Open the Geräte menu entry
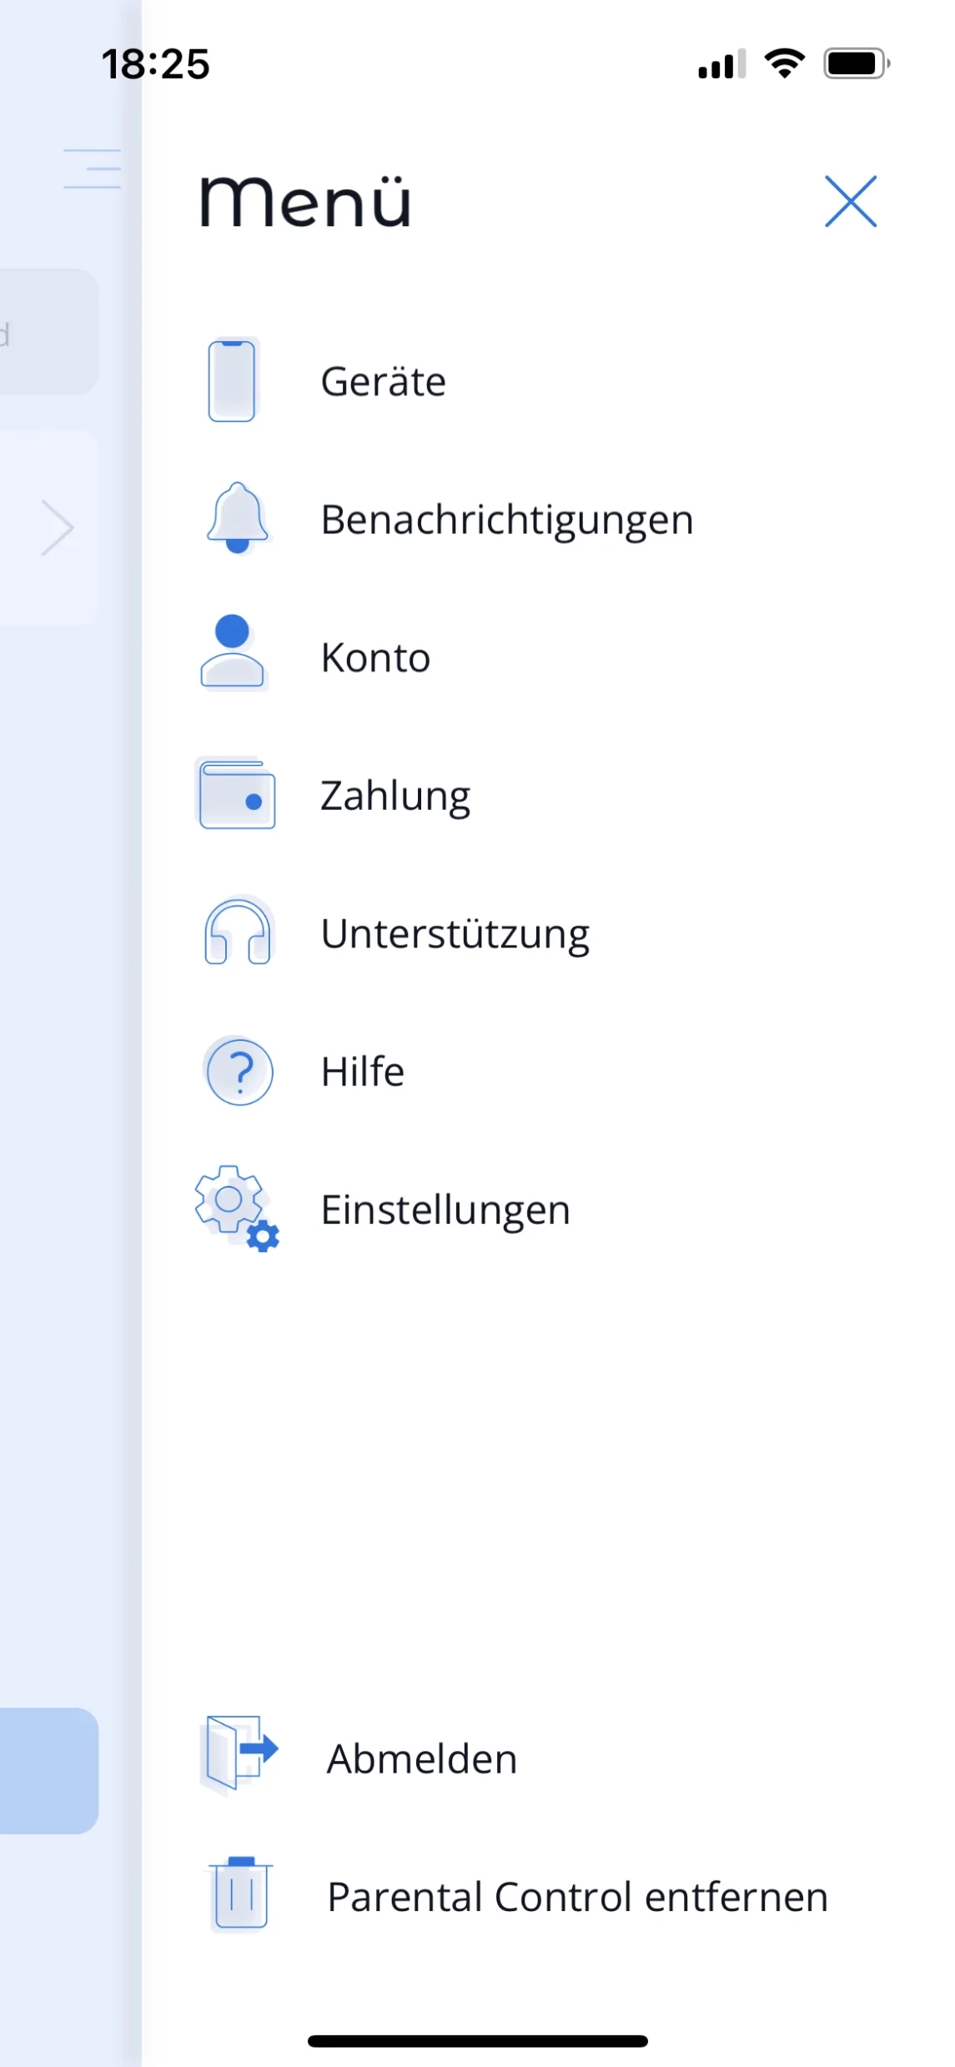The width and height of the screenshot is (955, 2067). tap(384, 382)
